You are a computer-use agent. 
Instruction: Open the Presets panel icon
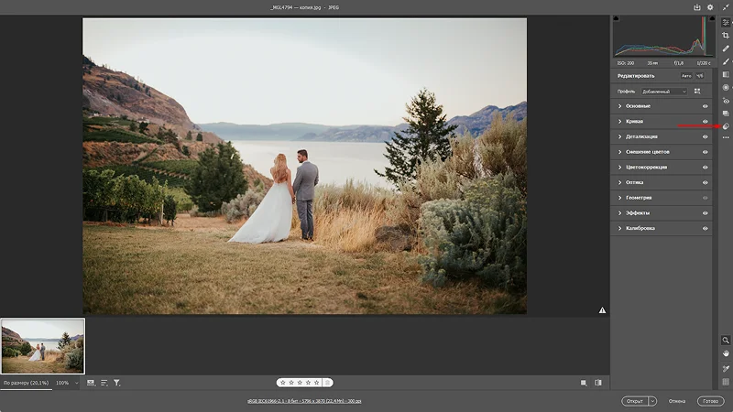click(726, 126)
